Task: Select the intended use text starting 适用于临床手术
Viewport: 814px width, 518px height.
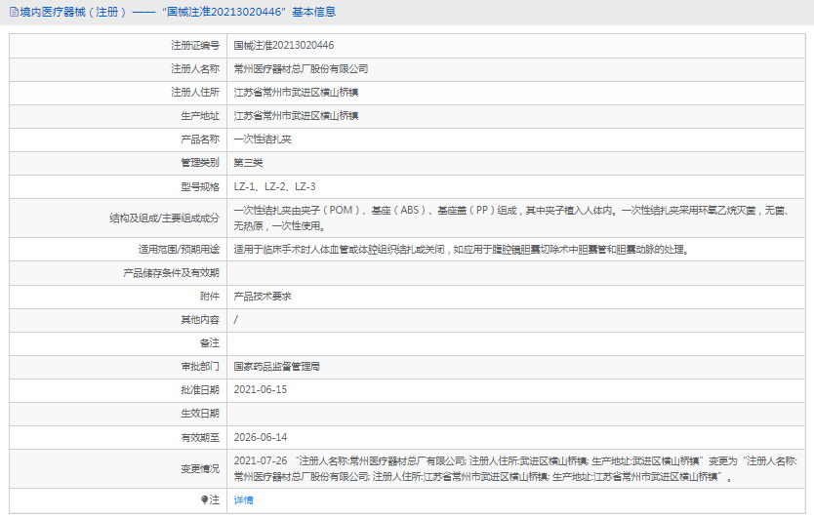Action: 462,250
